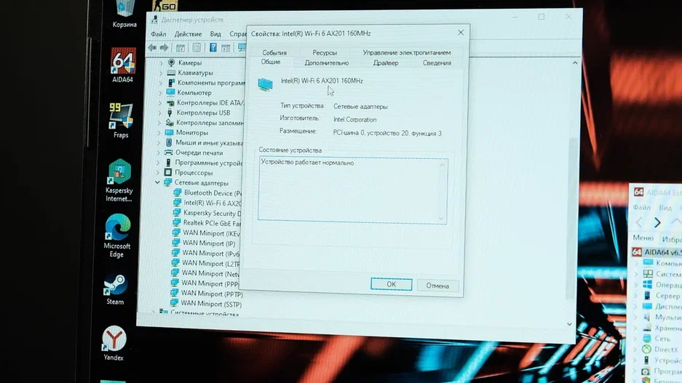682x383 pixels.
Task: Confirm with the OK button
Action: (x=392, y=284)
